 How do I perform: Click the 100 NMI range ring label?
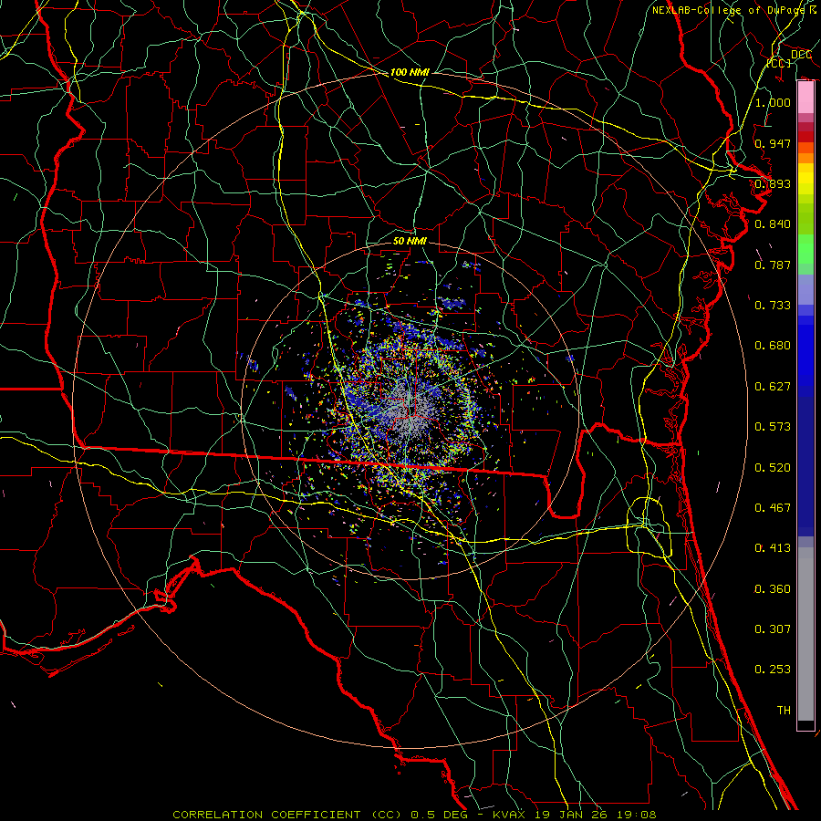click(410, 72)
